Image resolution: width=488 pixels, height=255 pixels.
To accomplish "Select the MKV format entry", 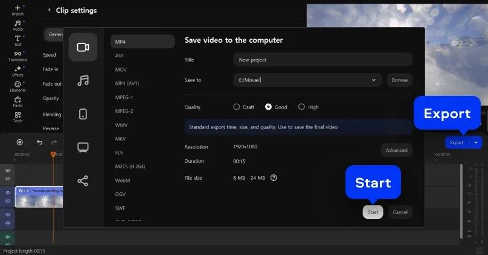I will tap(120, 139).
